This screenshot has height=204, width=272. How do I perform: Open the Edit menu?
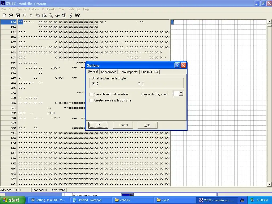(x=11, y=9)
